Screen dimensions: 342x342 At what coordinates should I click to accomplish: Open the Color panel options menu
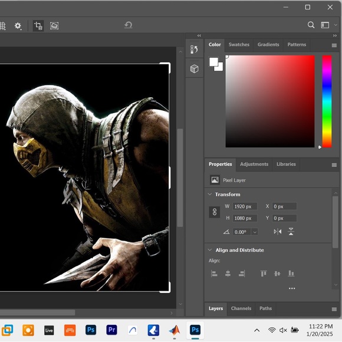point(334,45)
